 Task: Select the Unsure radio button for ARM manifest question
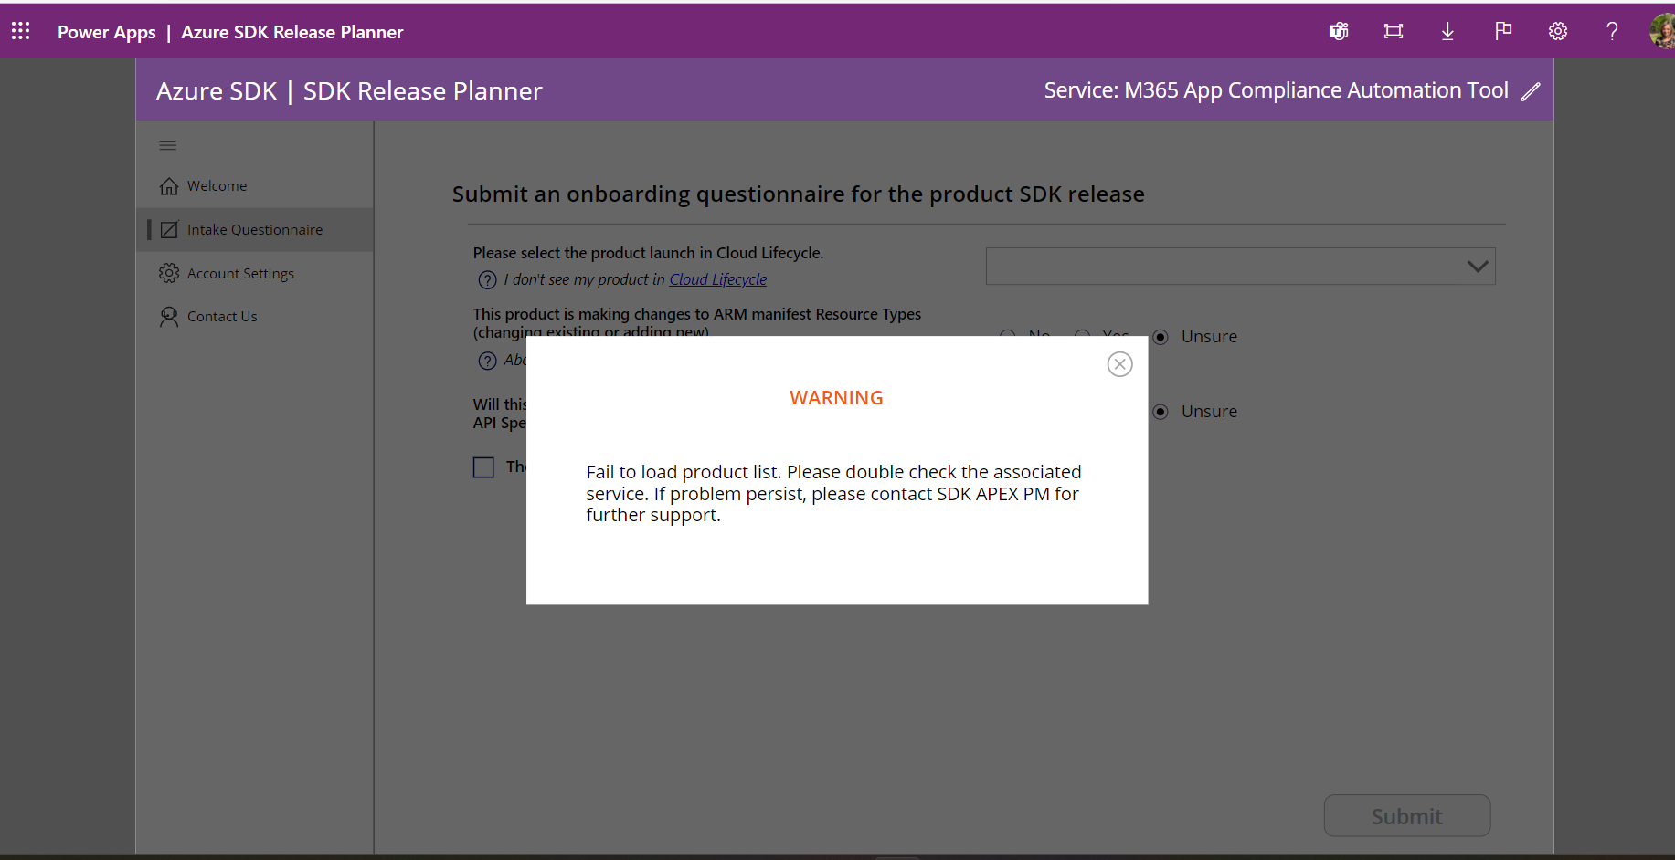coord(1160,336)
